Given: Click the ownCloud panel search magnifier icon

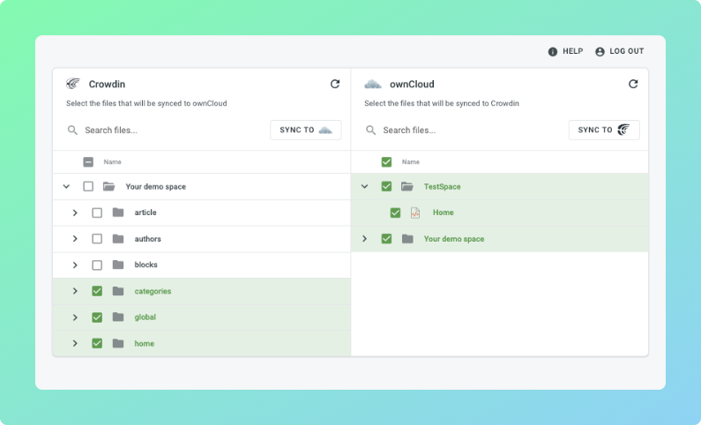Looking at the screenshot, I should coord(370,130).
